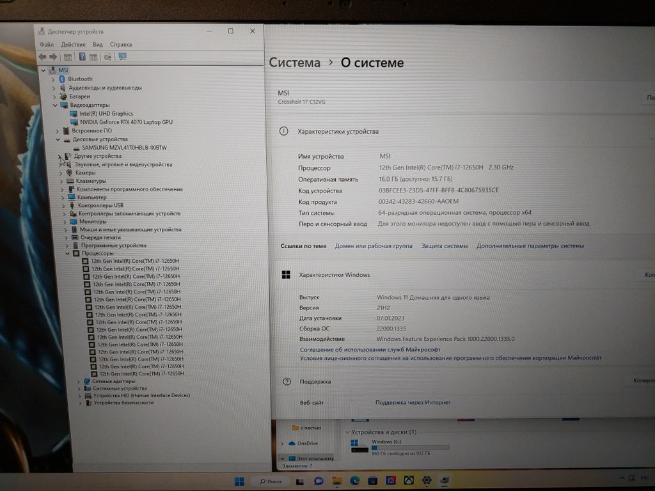Open the Windows Start menu
Screen dimensions: 655x491
point(239,481)
